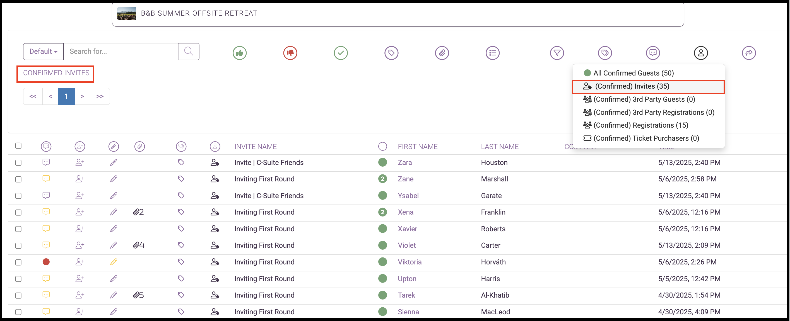The image size is (790, 321).
Task: Go to first page with << button
Action: coord(33,96)
